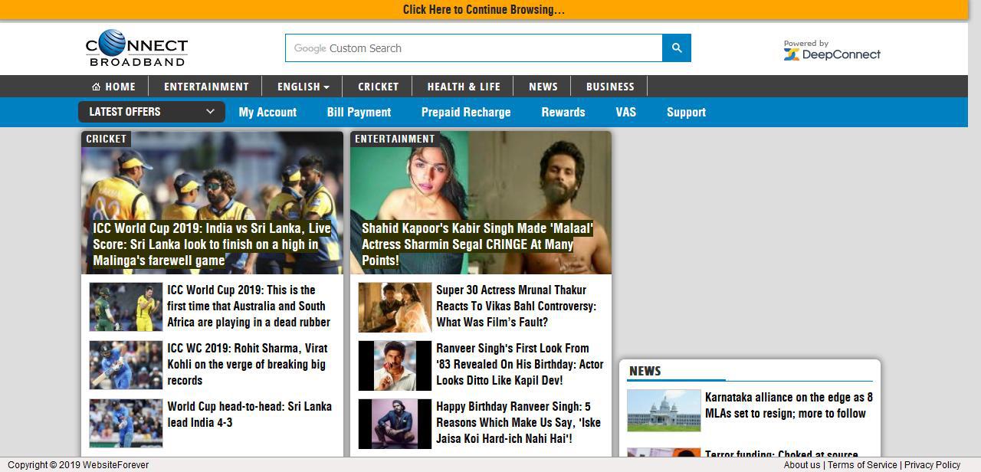Open the VAS link
Screen dimensions: 981x472
coord(626,112)
